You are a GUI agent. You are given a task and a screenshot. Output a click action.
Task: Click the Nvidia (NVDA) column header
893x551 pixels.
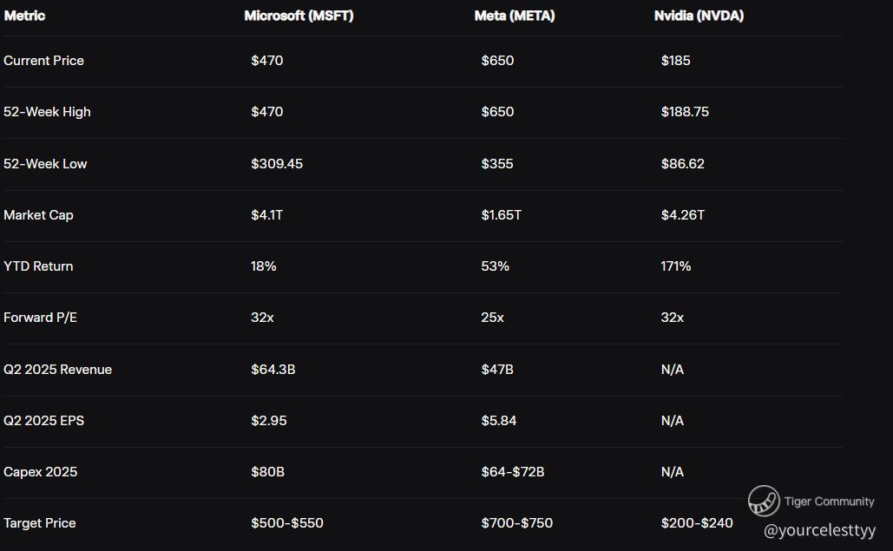[x=699, y=16]
